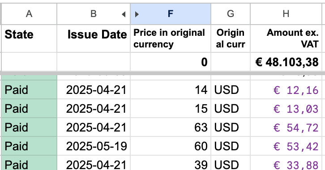Select USD cell in the price 15 row
The width and height of the screenshot is (325, 170).
(231, 108)
